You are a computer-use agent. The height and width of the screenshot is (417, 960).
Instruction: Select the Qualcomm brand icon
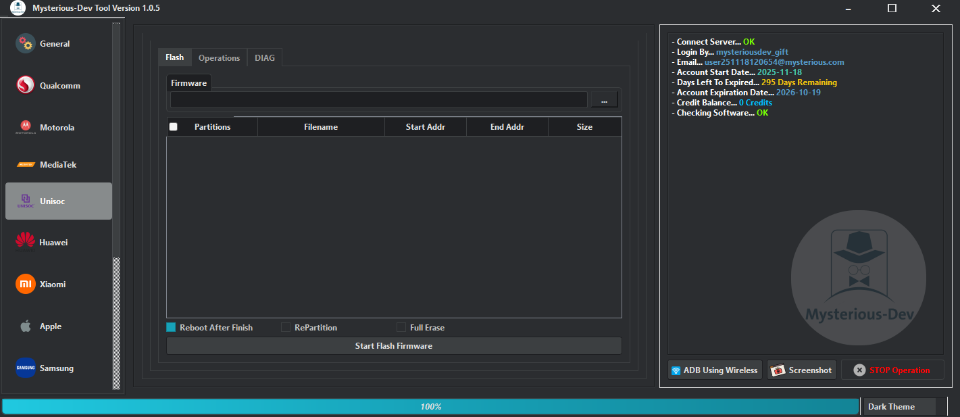[25, 85]
